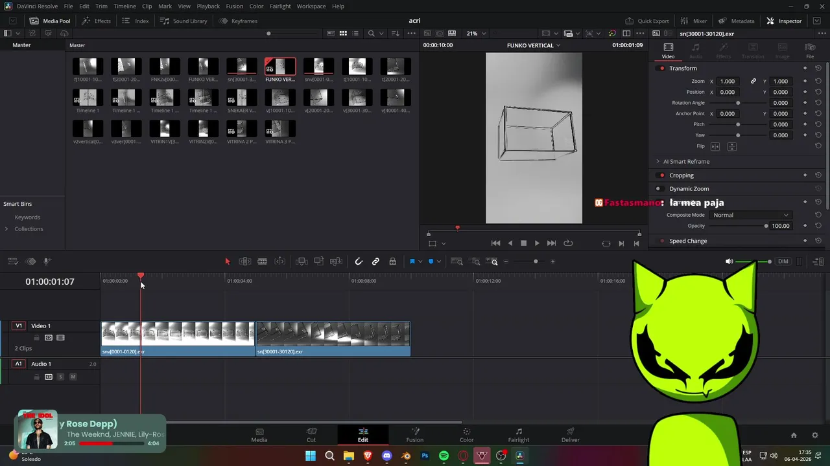This screenshot has width=830, height=466.
Task: Add a blue Flag to clip
Action: click(x=412, y=261)
